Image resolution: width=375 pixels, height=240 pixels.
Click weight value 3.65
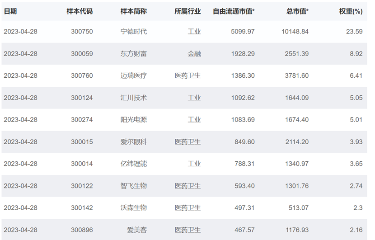pos(356,164)
